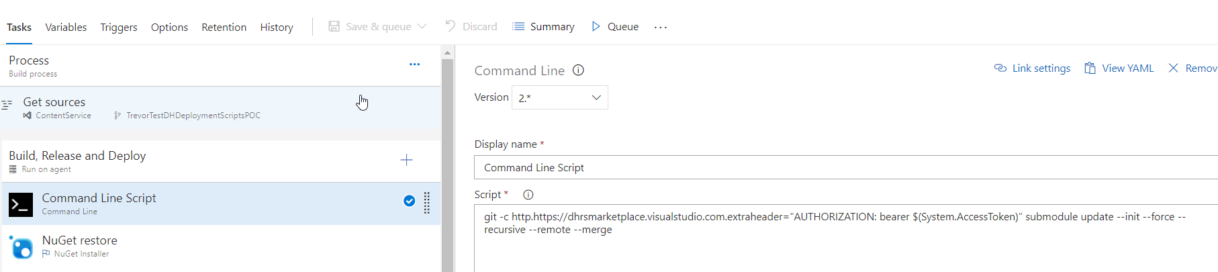Switch to the Variables tab
Image resolution: width=1218 pixels, height=272 pixels.
[x=66, y=28]
